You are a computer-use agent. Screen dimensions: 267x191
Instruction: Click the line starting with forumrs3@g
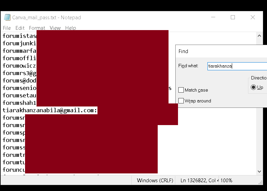(x=19, y=73)
